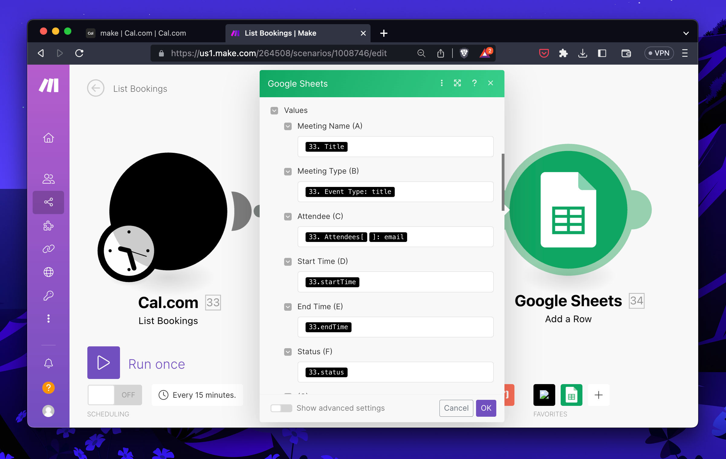
Task: Open browser Extensions puzzle icon
Action: (563, 53)
